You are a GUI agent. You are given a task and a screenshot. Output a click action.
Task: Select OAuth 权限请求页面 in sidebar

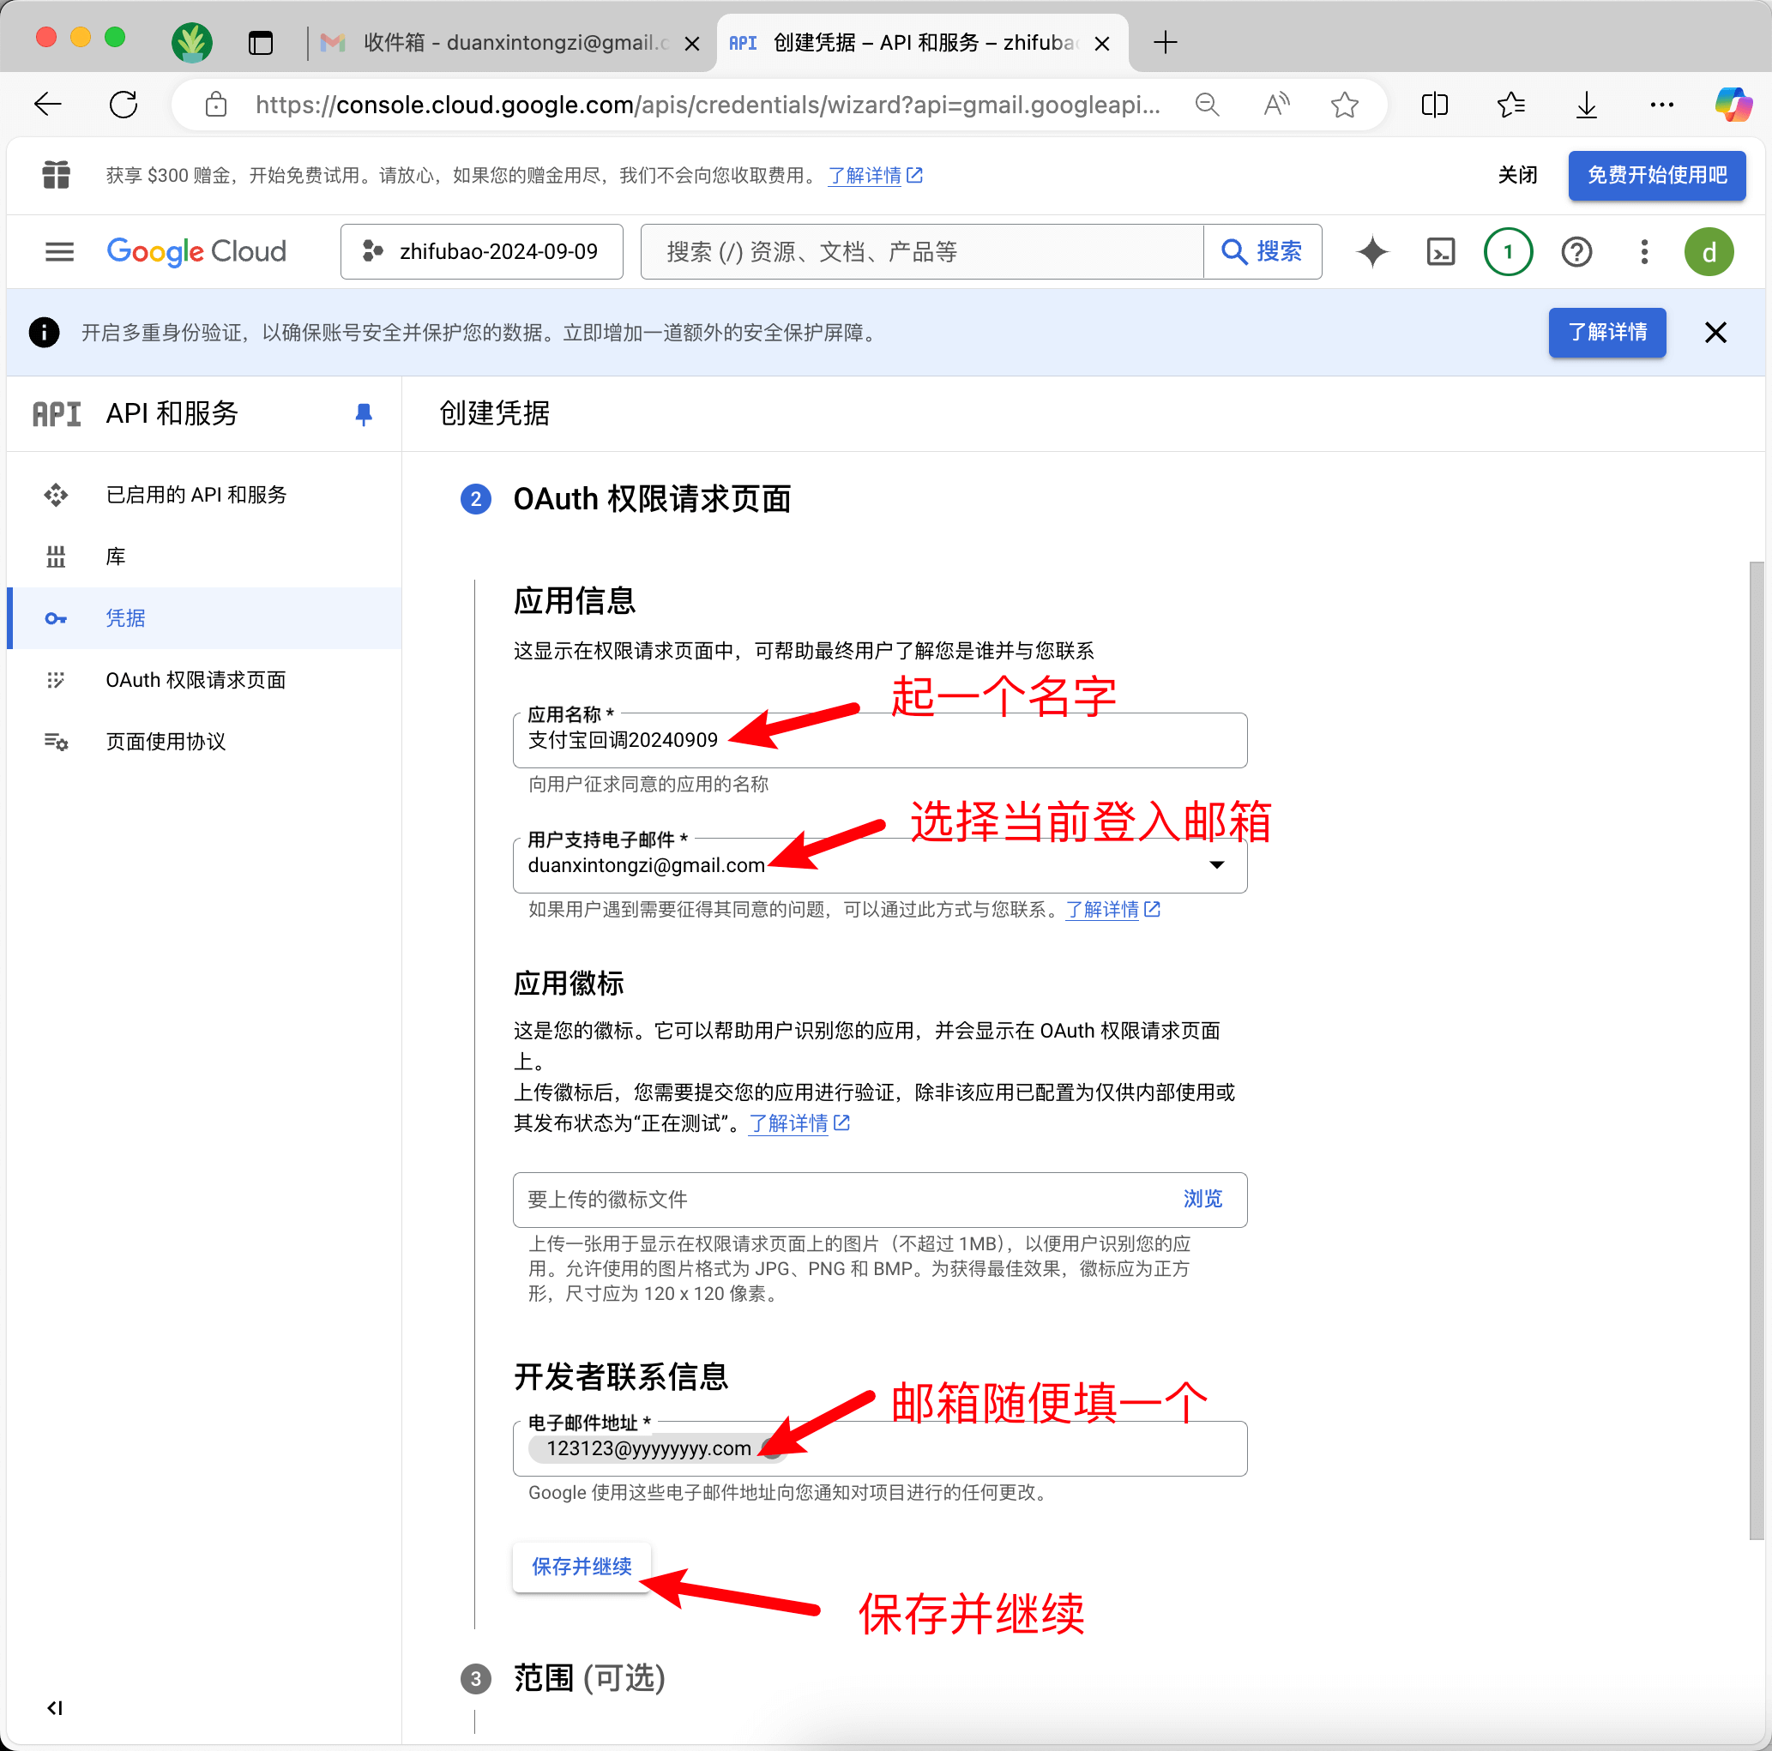tap(196, 679)
